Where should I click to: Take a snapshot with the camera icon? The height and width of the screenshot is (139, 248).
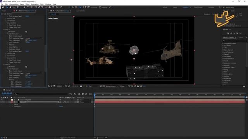[81, 86]
